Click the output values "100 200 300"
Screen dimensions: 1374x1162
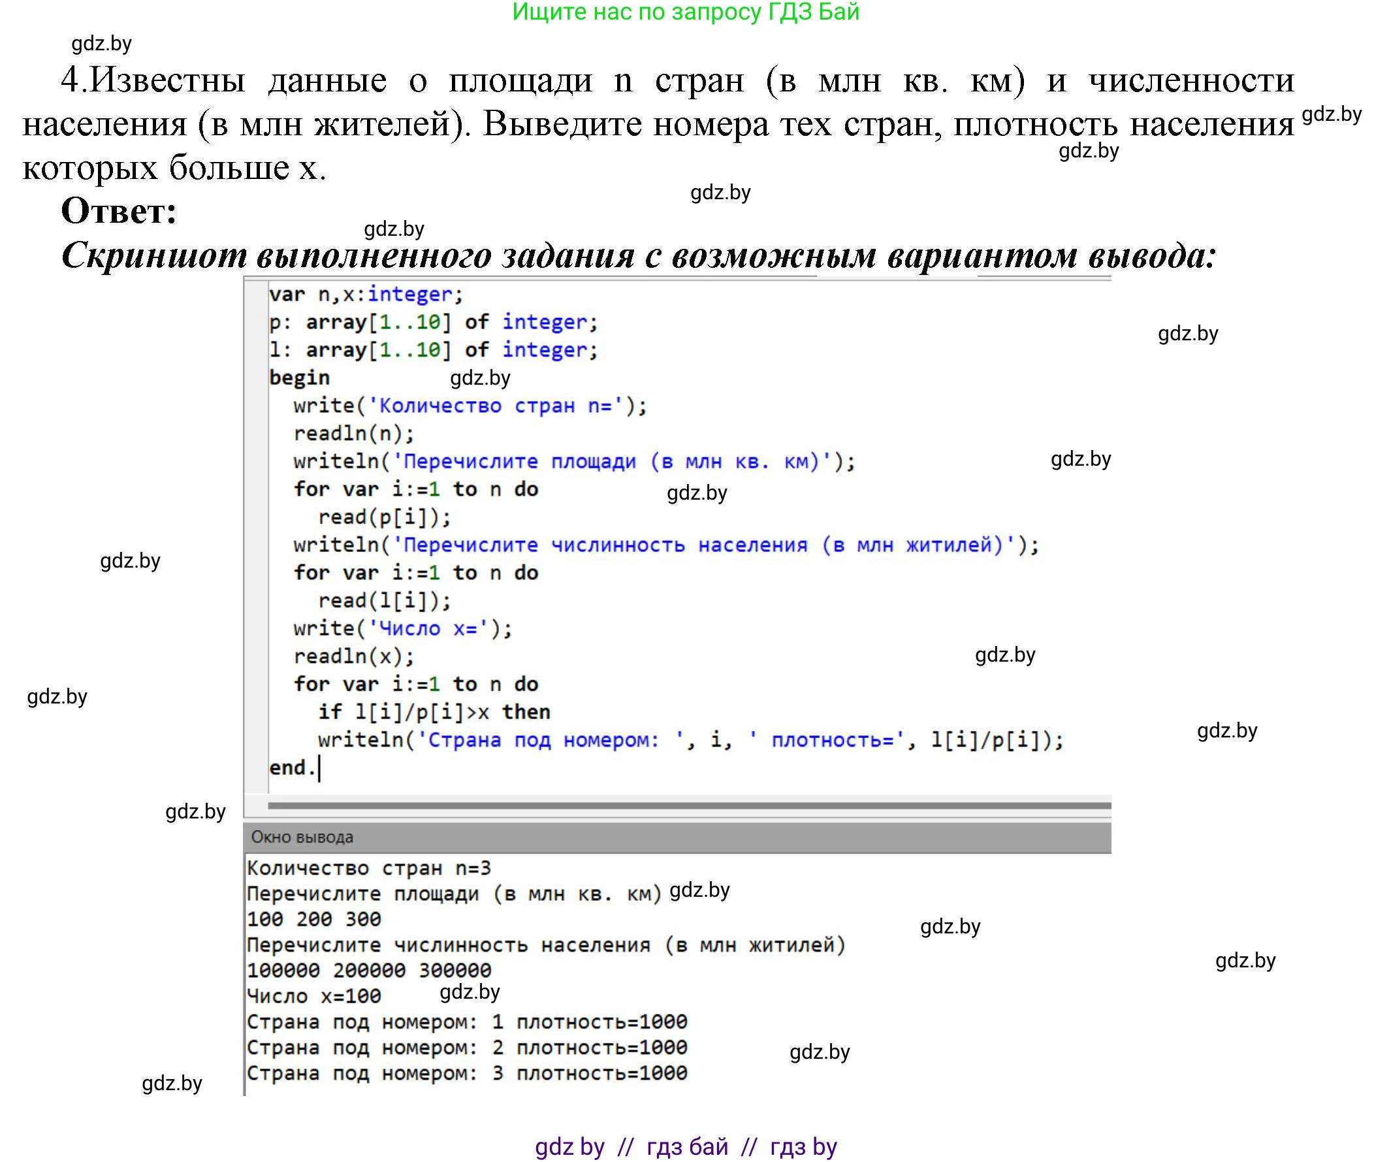(313, 919)
